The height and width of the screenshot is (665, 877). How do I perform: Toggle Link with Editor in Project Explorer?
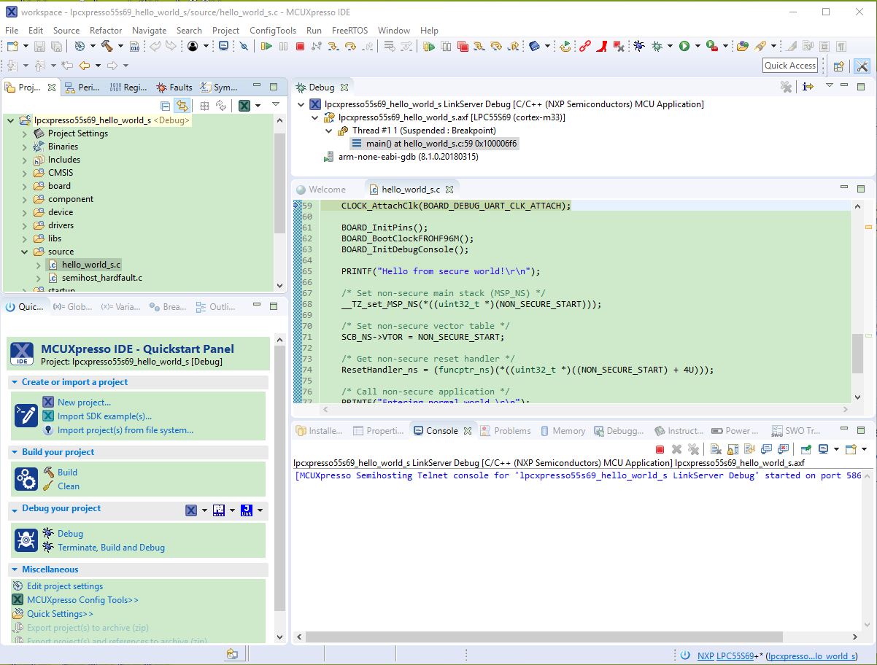[182, 106]
